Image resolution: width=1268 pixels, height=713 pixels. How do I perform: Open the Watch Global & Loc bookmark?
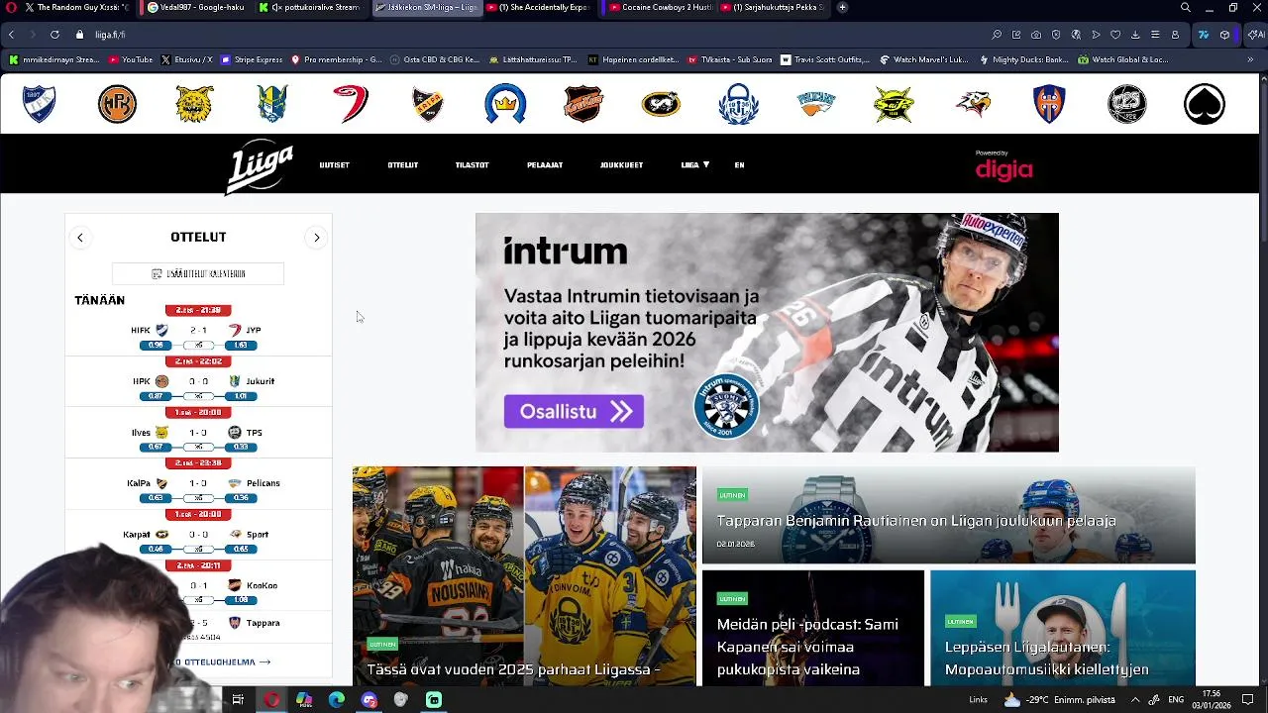1122,59
